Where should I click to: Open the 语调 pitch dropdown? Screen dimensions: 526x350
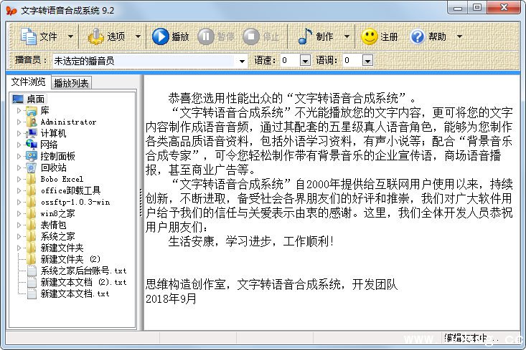tap(367, 61)
